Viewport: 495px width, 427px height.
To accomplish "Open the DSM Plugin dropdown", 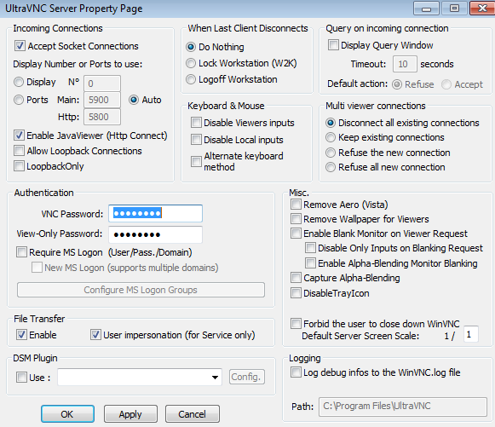I will pos(140,377).
